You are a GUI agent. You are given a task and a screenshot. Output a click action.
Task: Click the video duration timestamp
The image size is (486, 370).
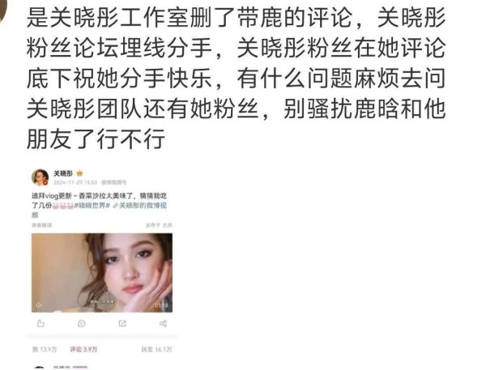pos(161,305)
